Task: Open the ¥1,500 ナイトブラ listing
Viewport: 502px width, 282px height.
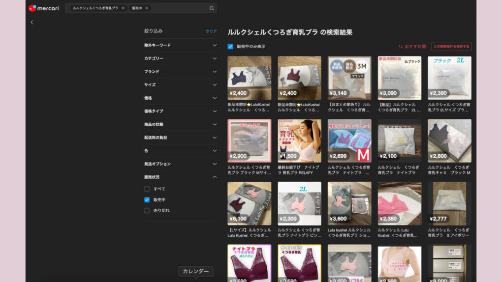Action: pos(299,141)
